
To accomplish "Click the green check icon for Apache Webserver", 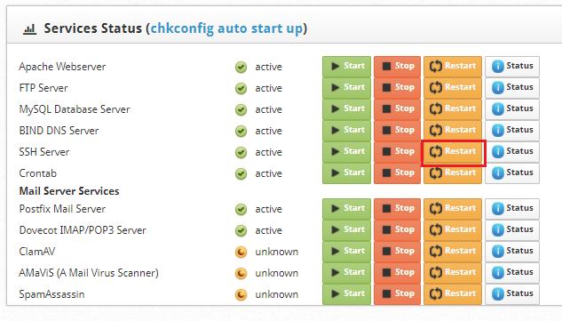I will (x=241, y=68).
